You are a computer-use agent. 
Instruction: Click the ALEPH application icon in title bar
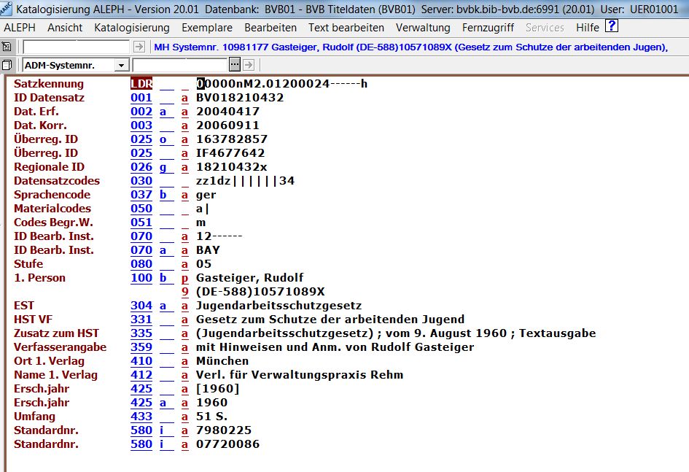[7, 9]
